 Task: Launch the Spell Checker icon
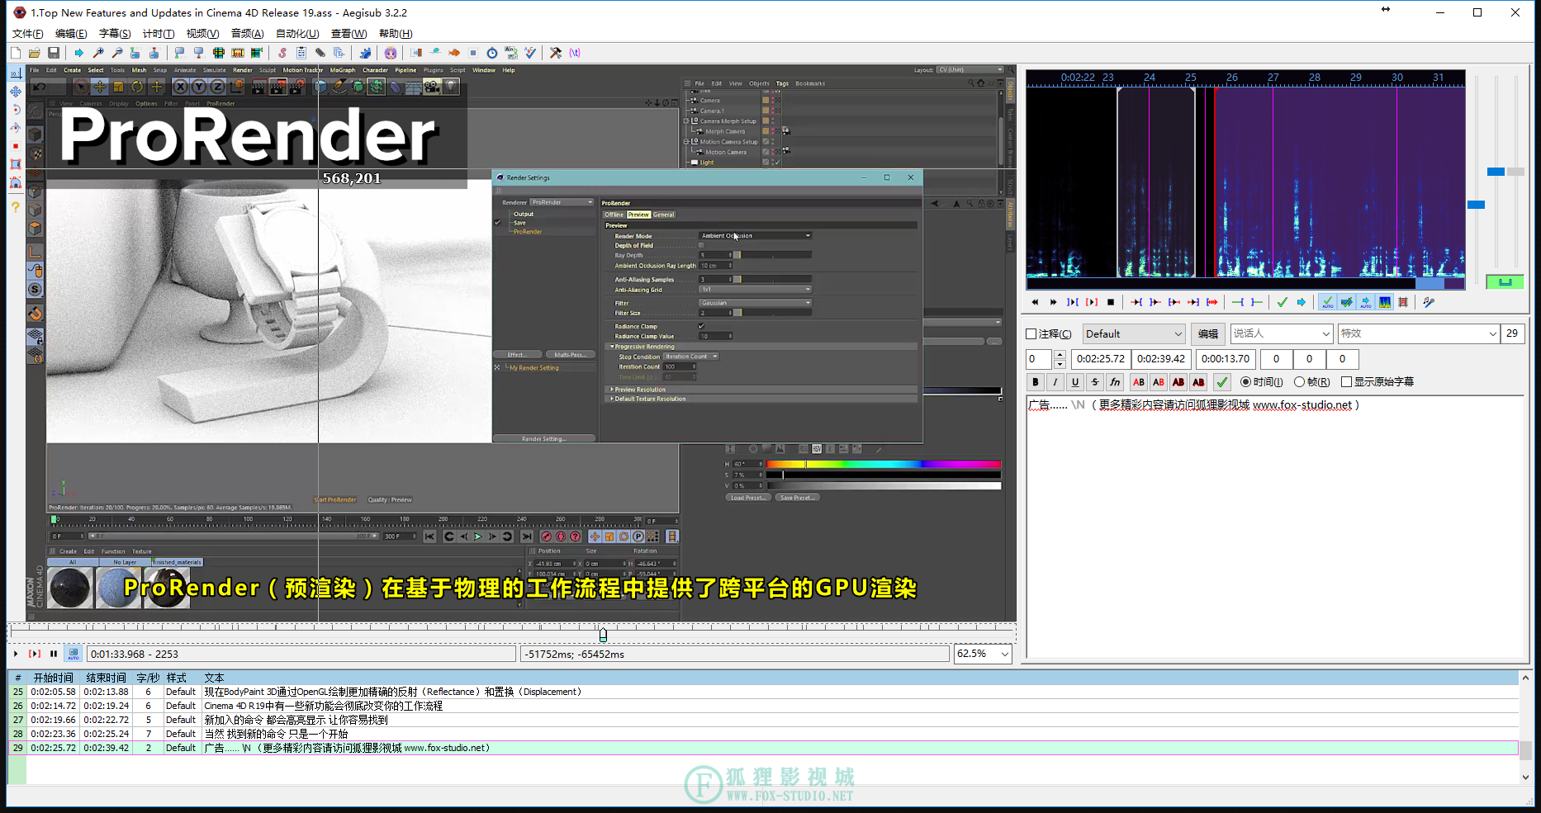[x=530, y=53]
